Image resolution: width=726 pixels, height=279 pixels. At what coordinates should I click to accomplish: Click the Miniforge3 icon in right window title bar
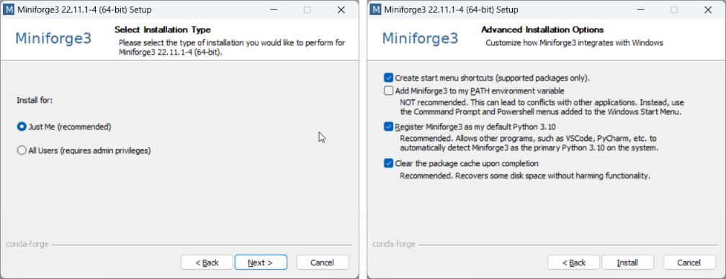tap(376, 9)
